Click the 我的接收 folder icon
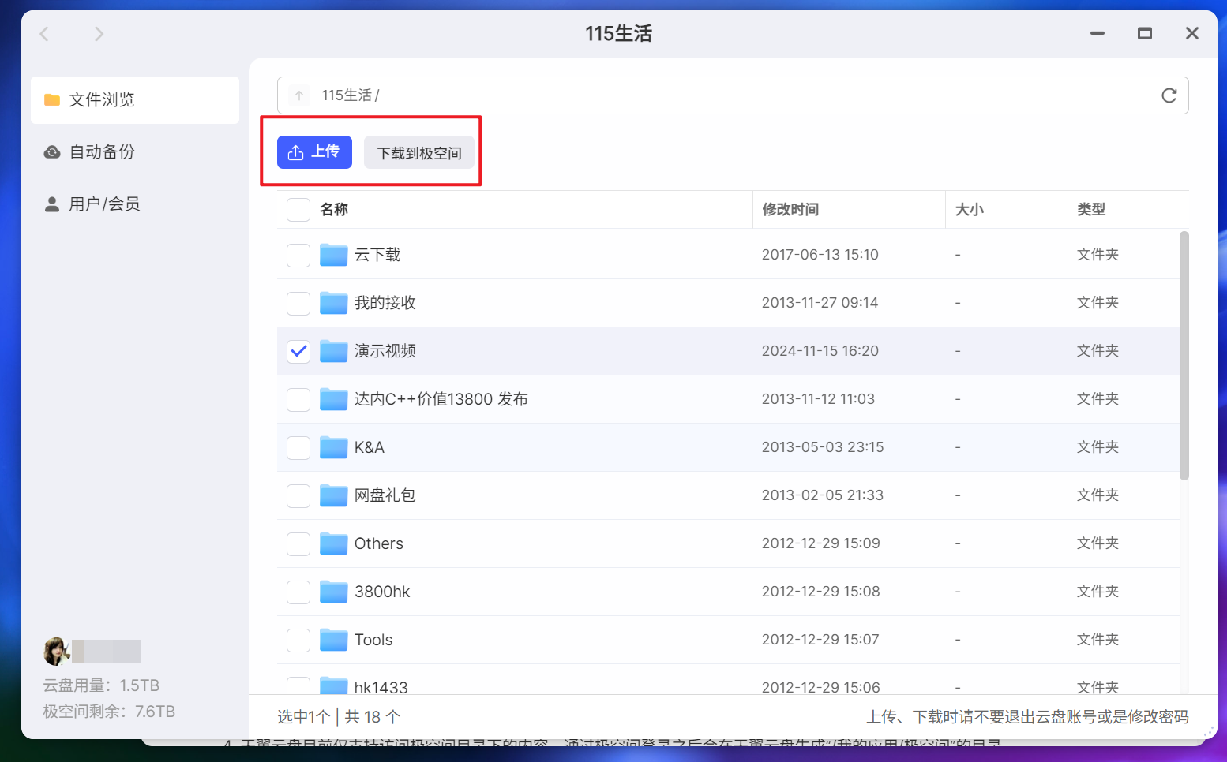This screenshot has height=762, width=1227. coord(334,303)
